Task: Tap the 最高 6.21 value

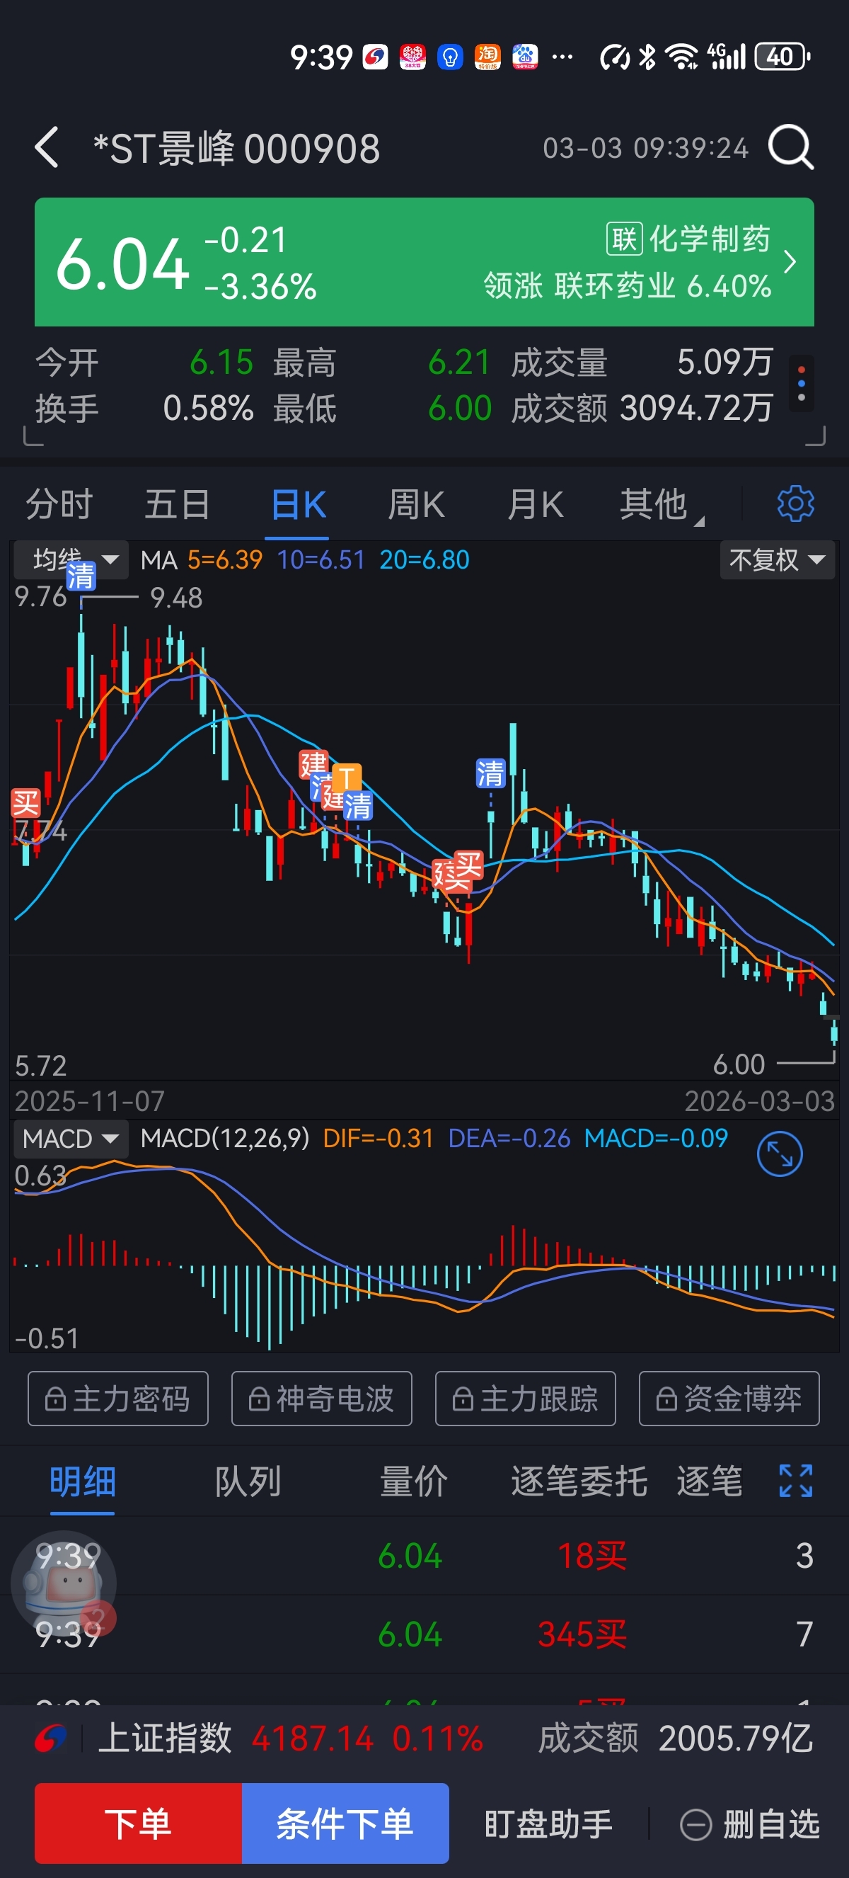Action: tap(458, 362)
